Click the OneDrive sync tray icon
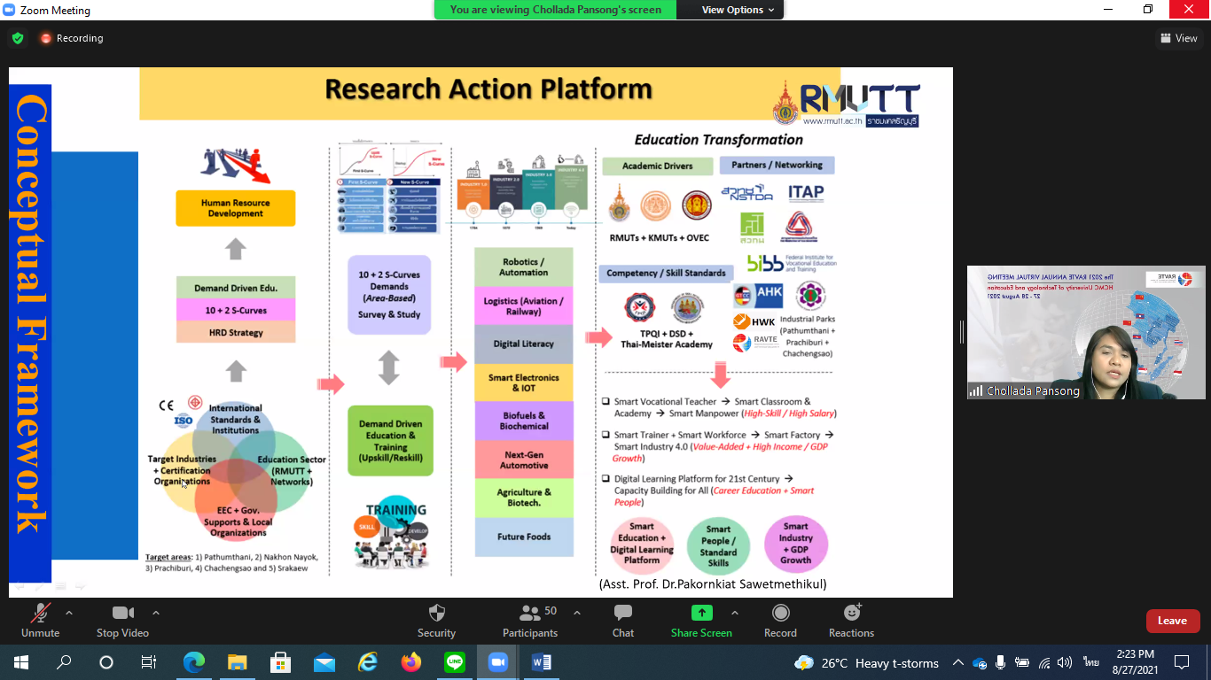The height and width of the screenshot is (680, 1211). pos(980,662)
